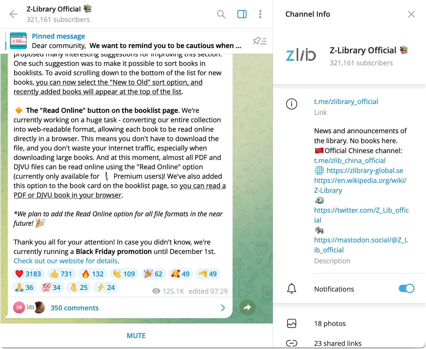The height and width of the screenshot is (349, 426).
Task: Click the fire reaction 132
Action: (x=93, y=274)
